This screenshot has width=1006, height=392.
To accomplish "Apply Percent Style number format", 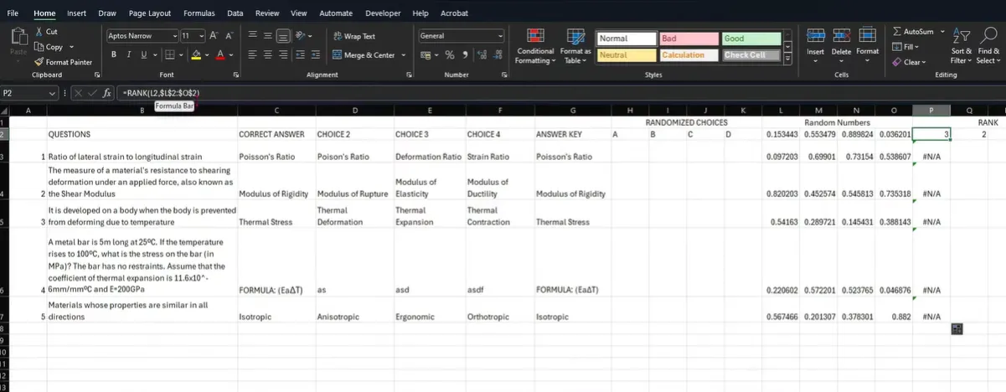I will [450, 55].
